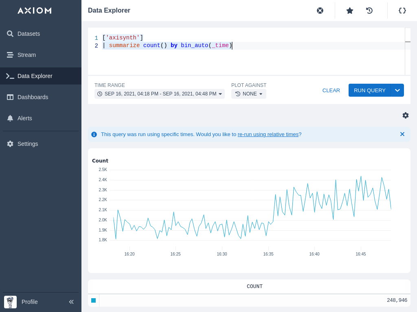Open starred queries with star icon

pos(350,11)
